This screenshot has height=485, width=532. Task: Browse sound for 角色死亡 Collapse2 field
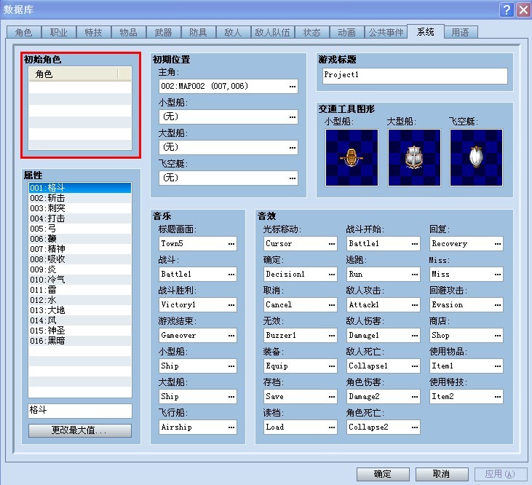point(414,427)
